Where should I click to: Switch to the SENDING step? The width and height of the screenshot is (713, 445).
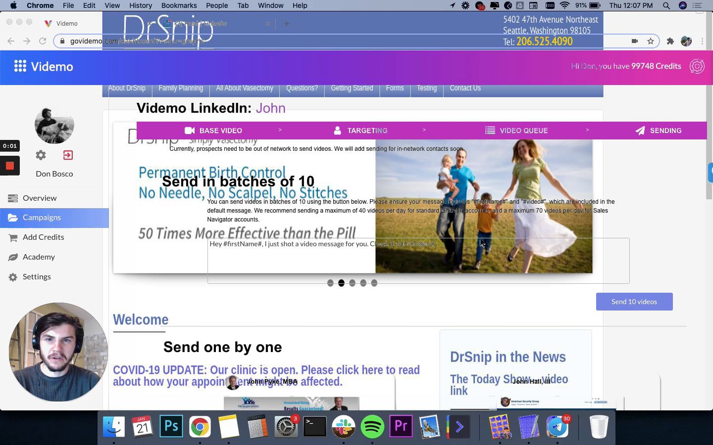tap(659, 131)
